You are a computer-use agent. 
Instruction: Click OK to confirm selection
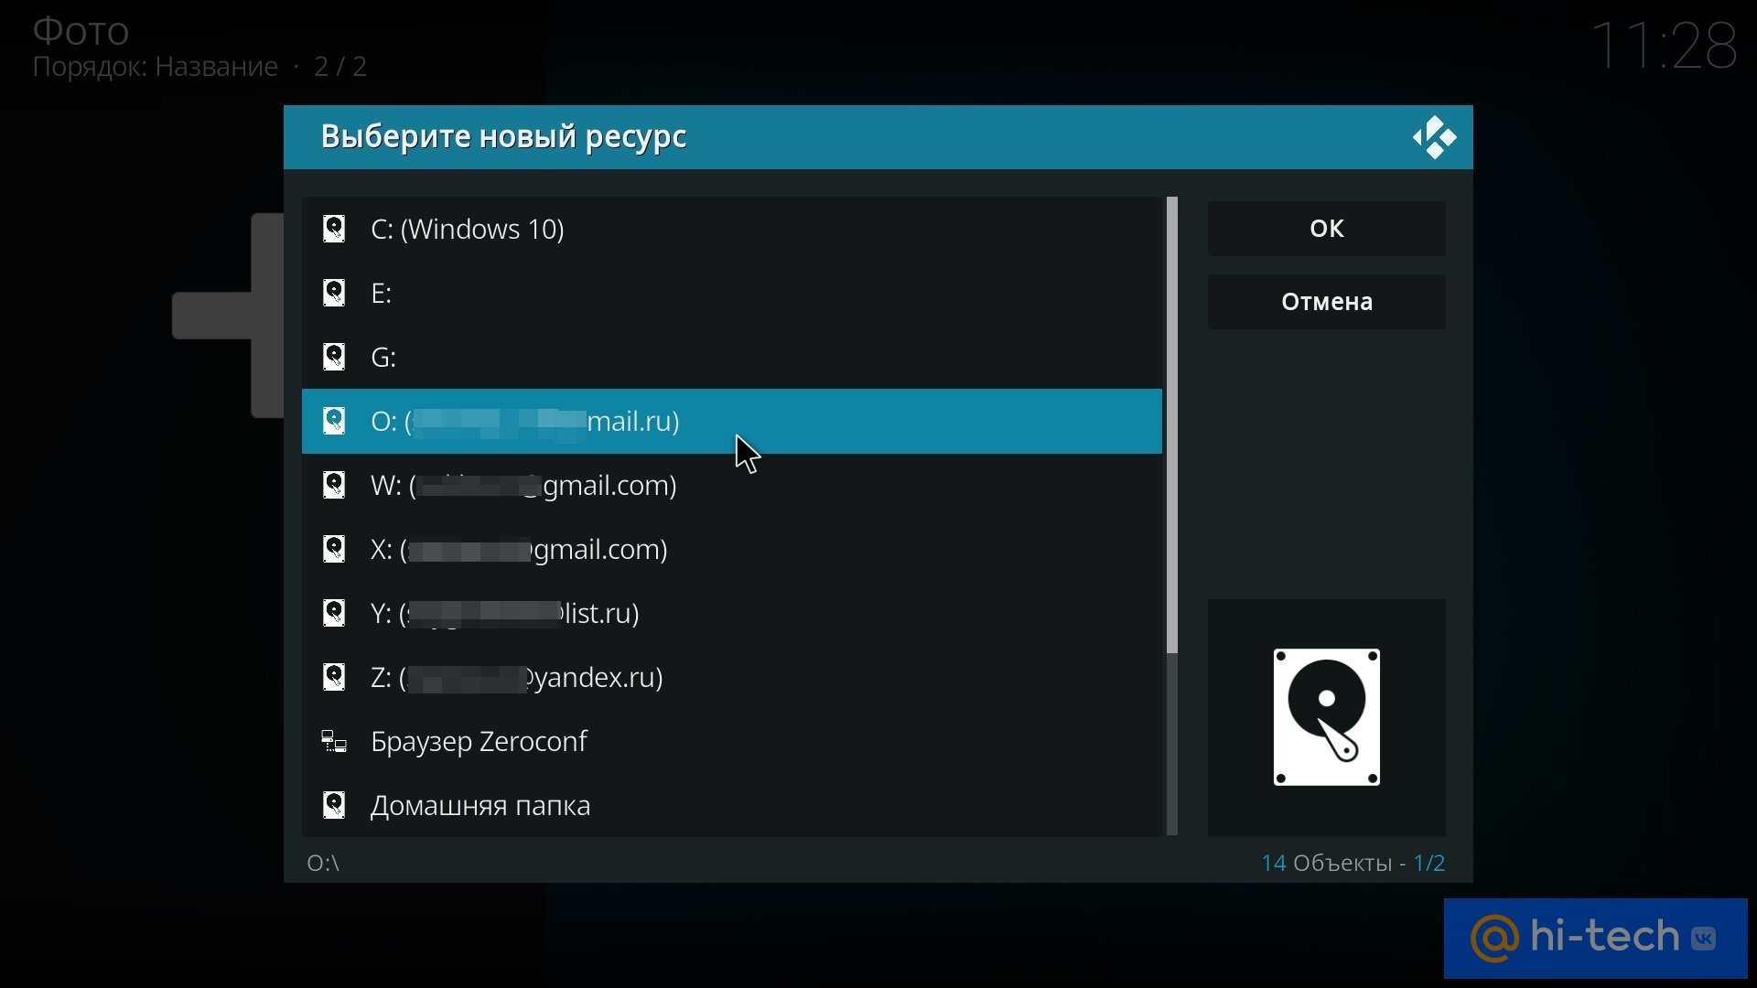tap(1326, 228)
